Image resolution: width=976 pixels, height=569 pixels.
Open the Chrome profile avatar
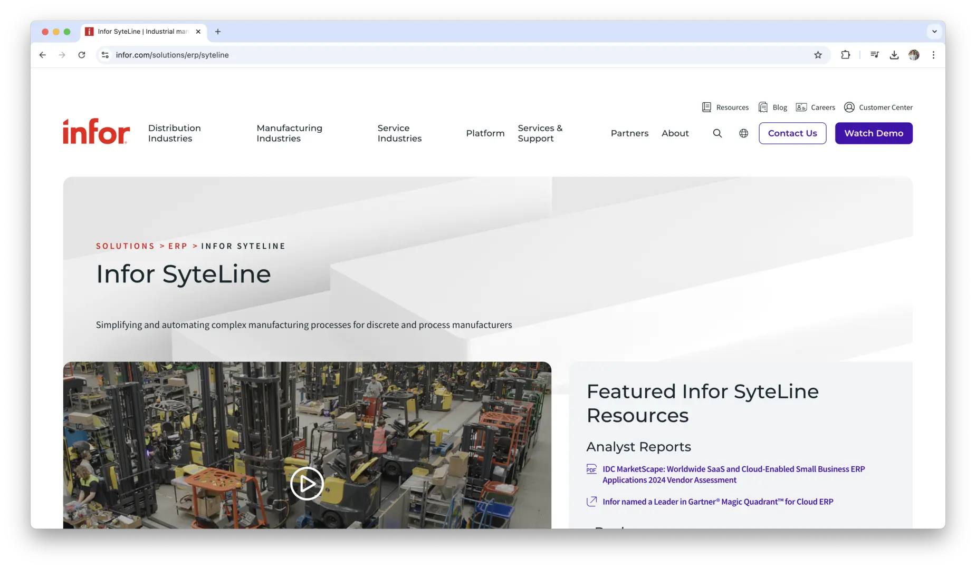pos(914,55)
